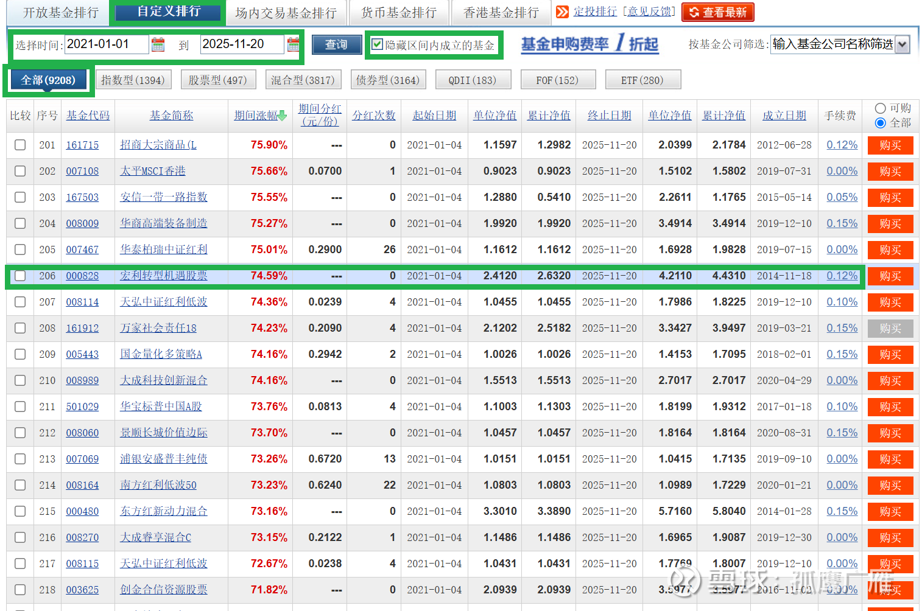Click greyed-out 购买 button for fund 161912

point(890,329)
